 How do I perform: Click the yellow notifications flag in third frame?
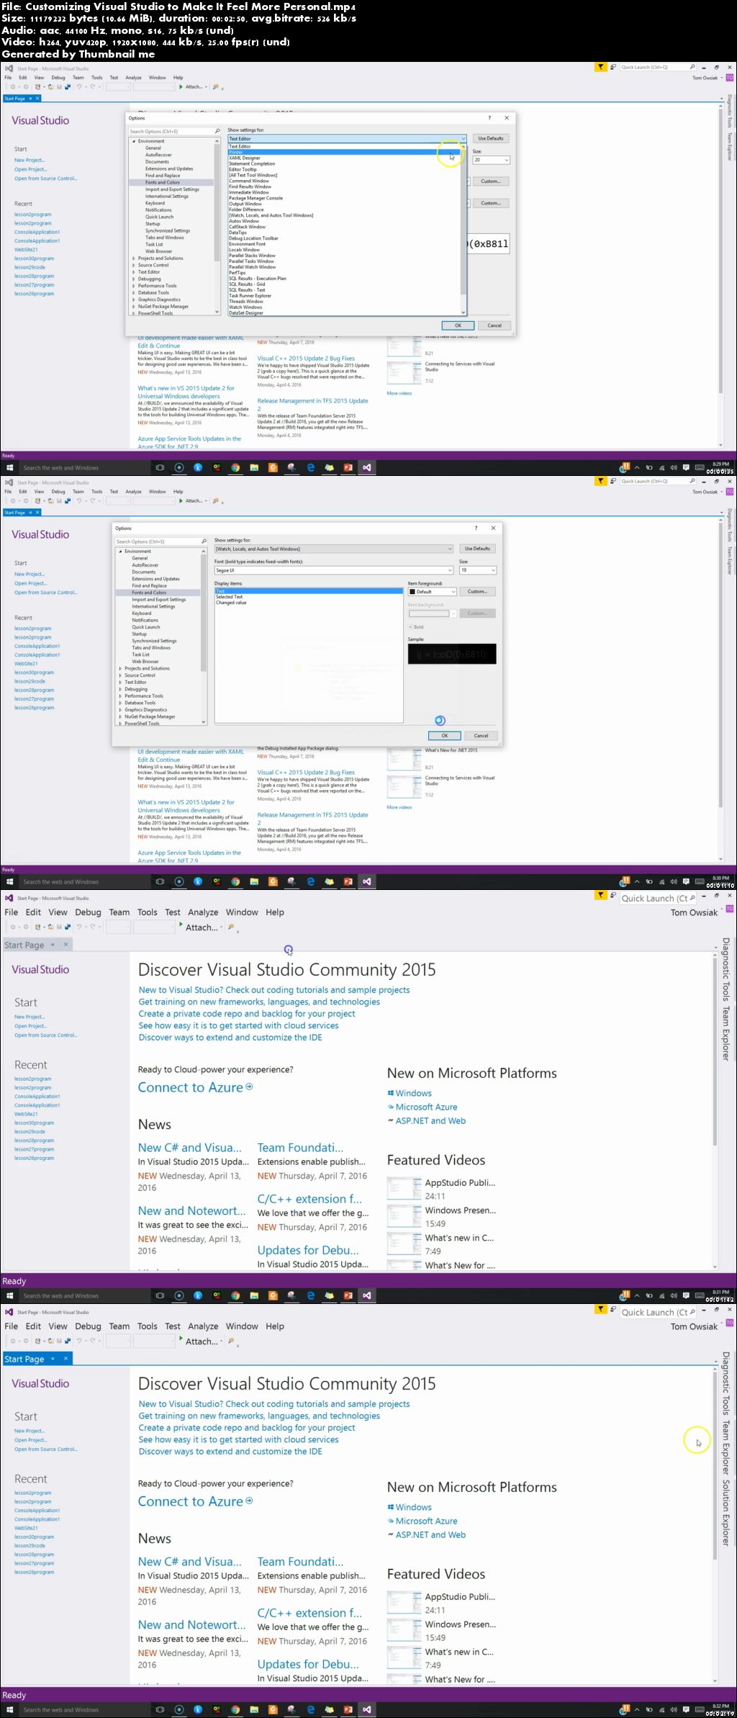click(x=600, y=896)
